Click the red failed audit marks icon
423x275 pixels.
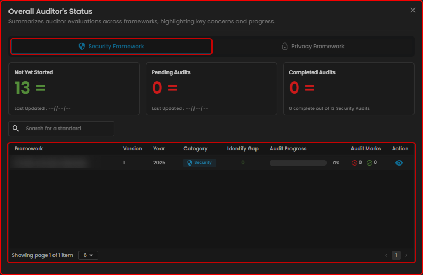(x=355, y=163)
